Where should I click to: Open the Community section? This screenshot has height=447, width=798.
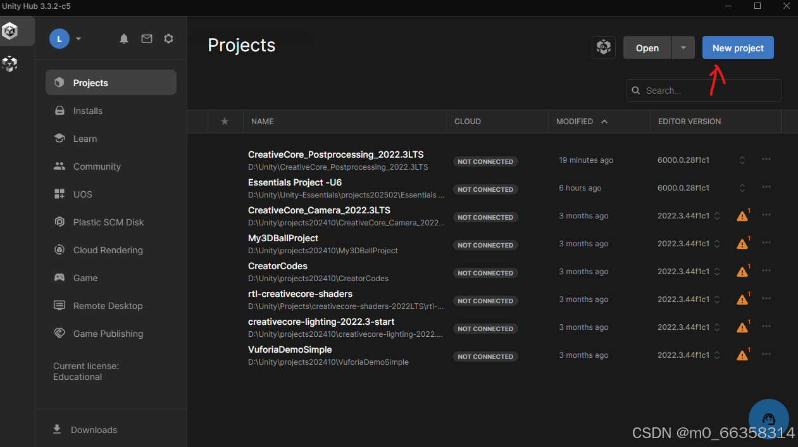coord(111,167)
